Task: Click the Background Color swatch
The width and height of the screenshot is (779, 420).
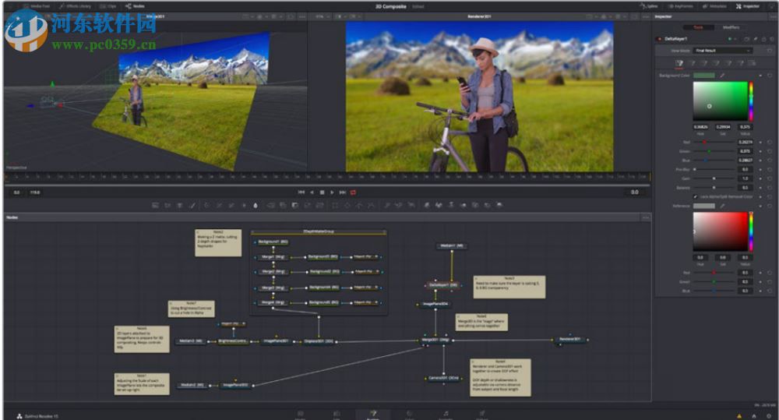Action: (x=704, y=75)
